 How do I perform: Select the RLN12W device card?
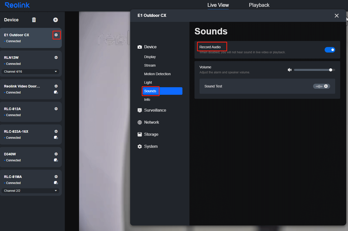(x=31, y=64)
